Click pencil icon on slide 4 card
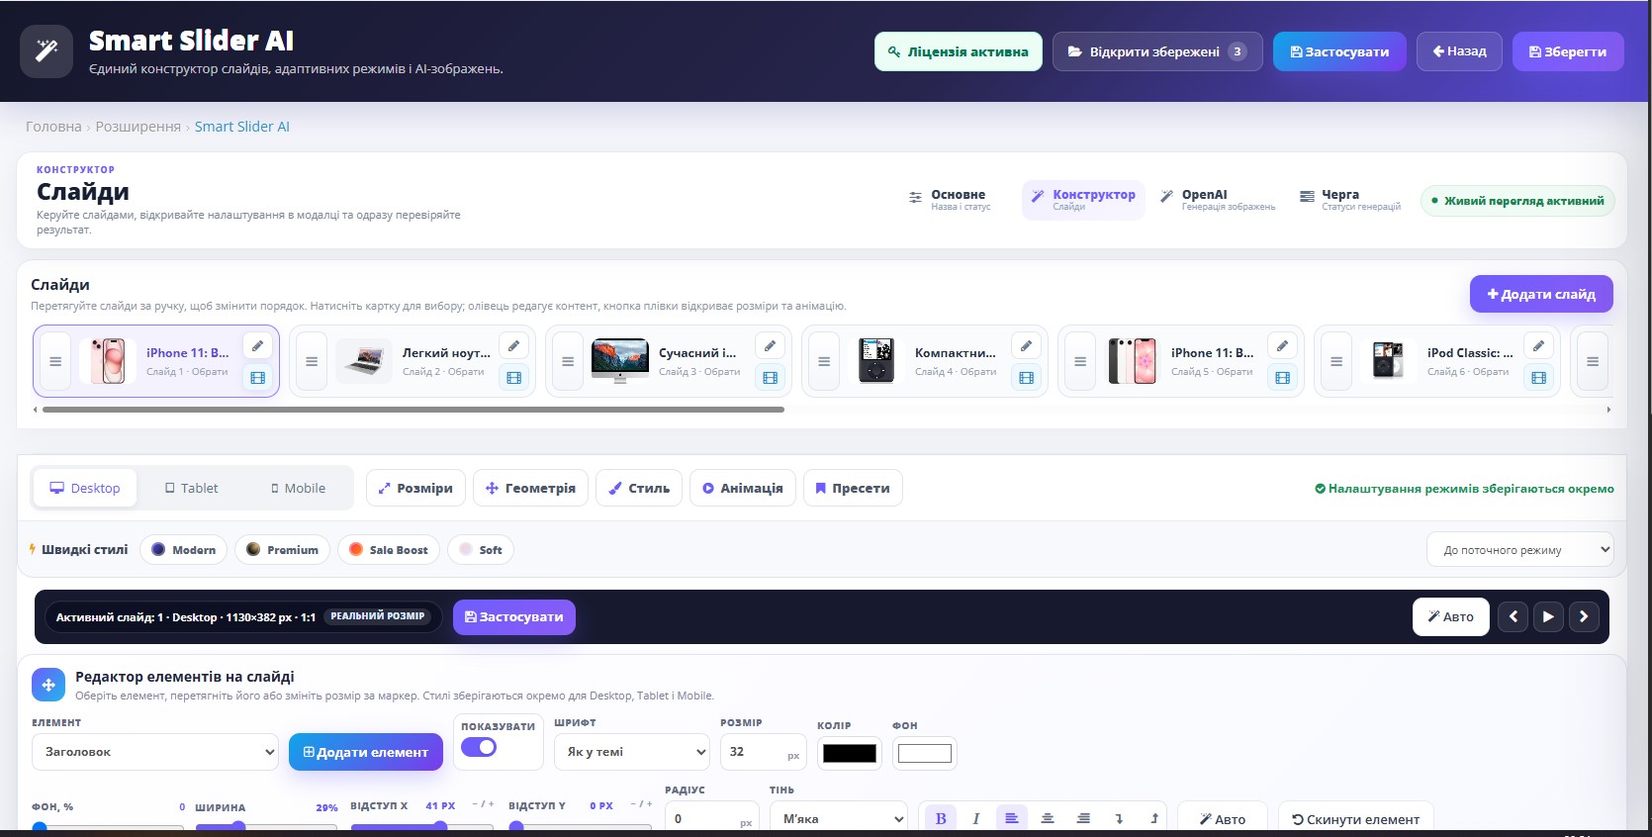Viewport: 1652px width, 837px height. coord(1026,345)
